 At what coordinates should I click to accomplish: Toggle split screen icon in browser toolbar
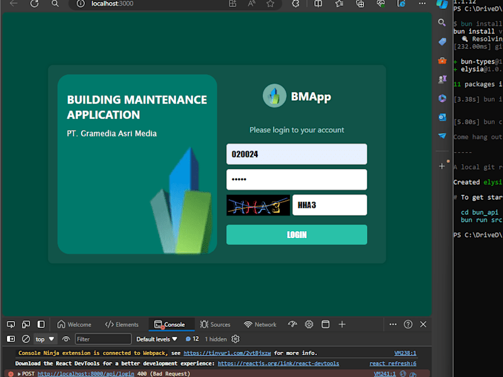pyautogui.click(x=318, y=4)
